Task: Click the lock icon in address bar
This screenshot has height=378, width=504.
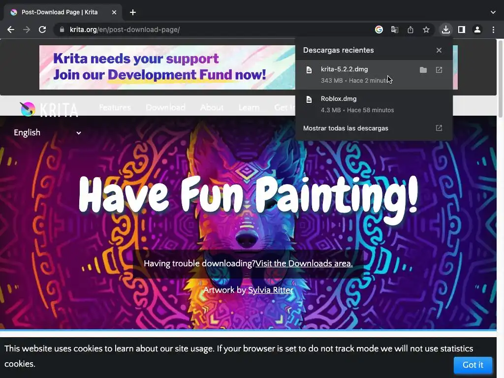Action: 62,30
